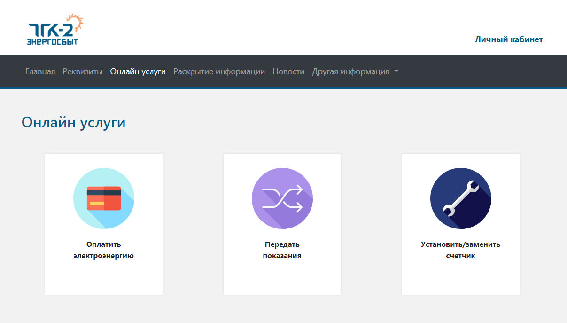Screen dimensions: 567x323
Task: Click the credit card payment icon
Action: 104,198
